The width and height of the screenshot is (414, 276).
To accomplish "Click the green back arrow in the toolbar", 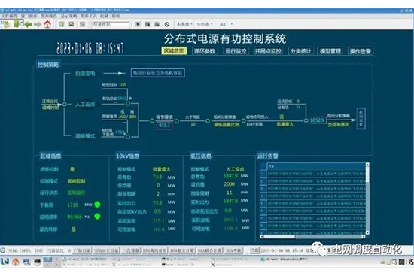I will click(x=28, y=25).
